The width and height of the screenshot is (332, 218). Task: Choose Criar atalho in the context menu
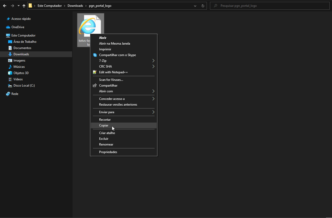(107, 133)
